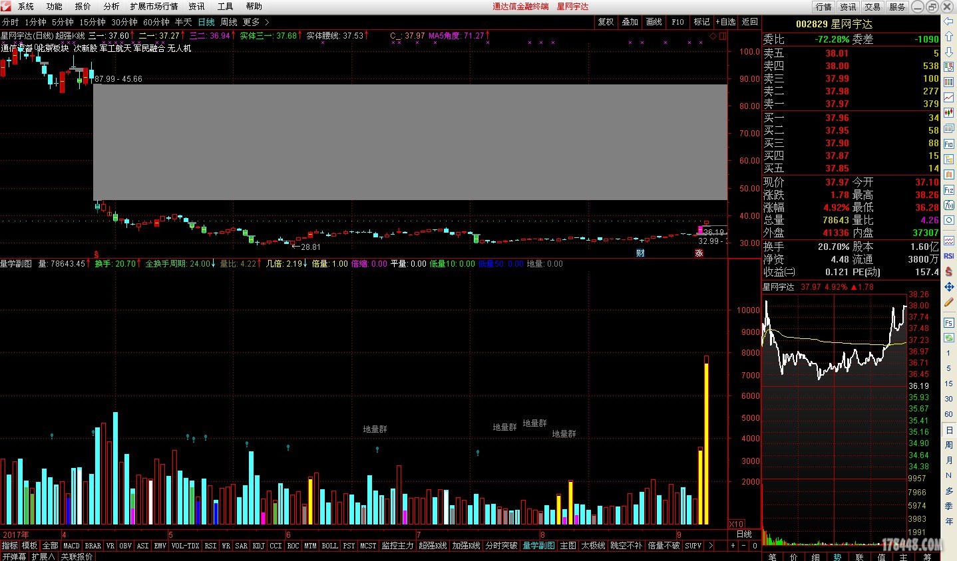The image size is (957, 561).
Task: Open the intraday line chart icon
Action: [949, 98]
